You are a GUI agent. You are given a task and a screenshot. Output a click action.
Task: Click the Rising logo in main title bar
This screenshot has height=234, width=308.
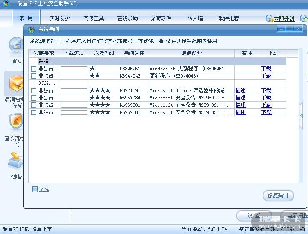click(6, 3)
